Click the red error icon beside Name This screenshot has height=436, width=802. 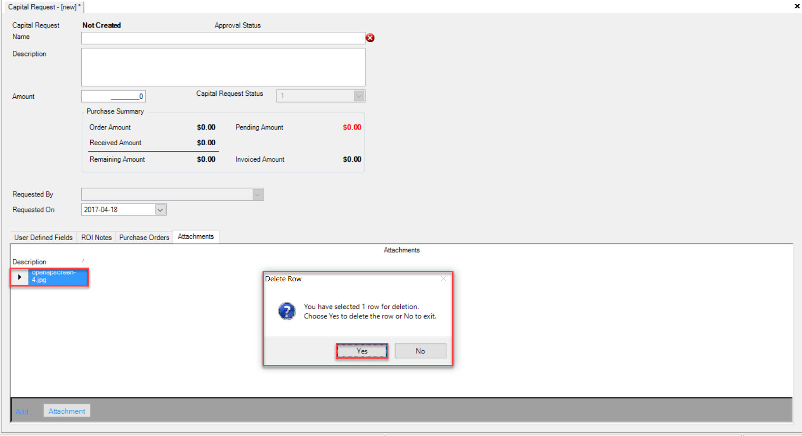(x=370, y=38)
